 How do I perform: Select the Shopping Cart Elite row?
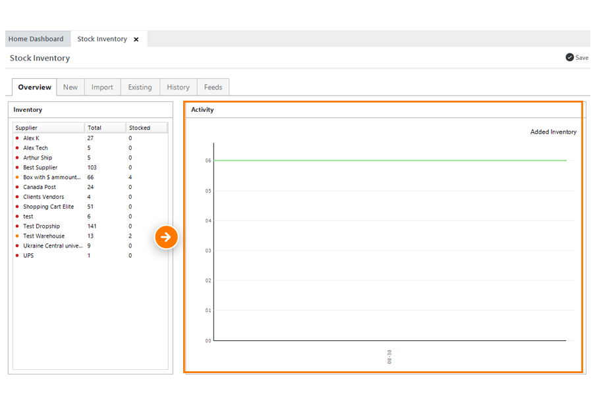tap(90, 207)
